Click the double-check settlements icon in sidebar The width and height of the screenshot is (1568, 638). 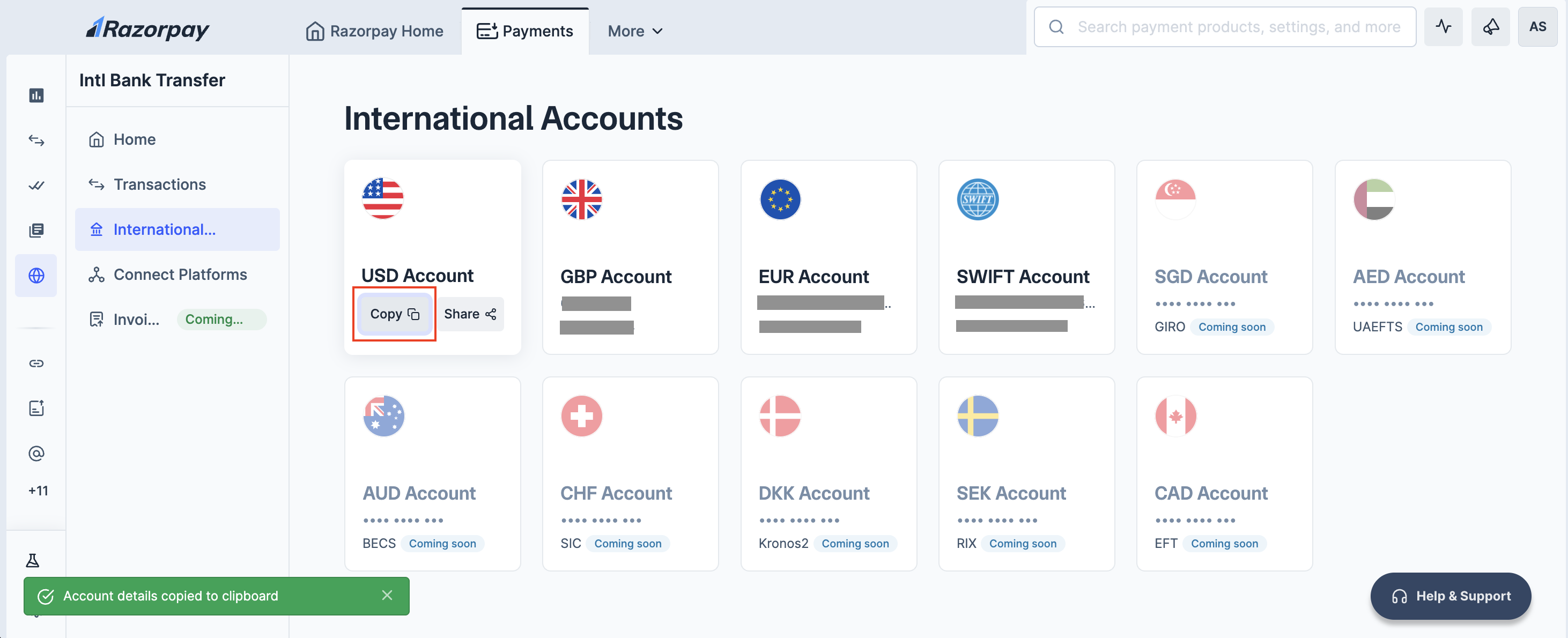(36, 186)
